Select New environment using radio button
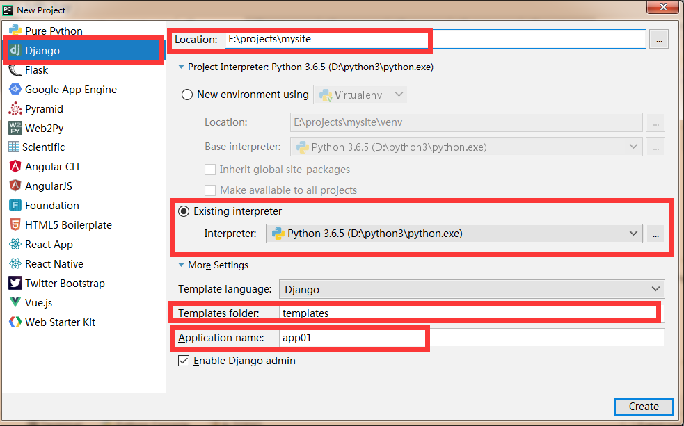The image size is (684, 426). point(186,95)
